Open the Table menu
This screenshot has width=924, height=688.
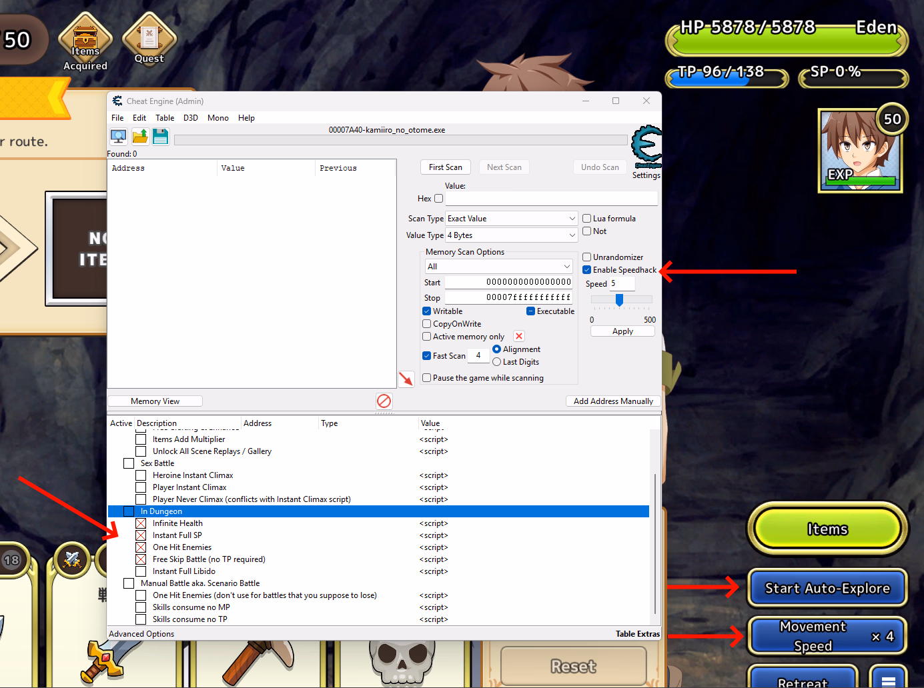pos(165,118)
